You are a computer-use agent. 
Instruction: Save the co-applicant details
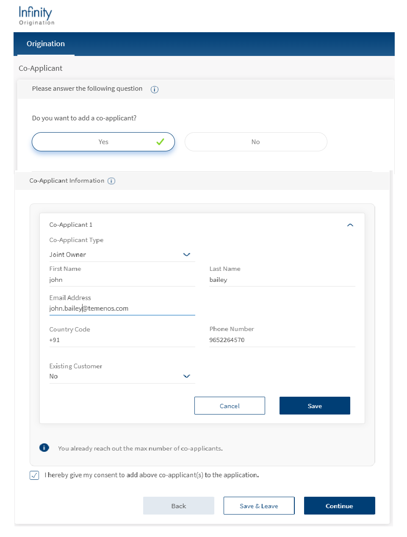(315, 406)
